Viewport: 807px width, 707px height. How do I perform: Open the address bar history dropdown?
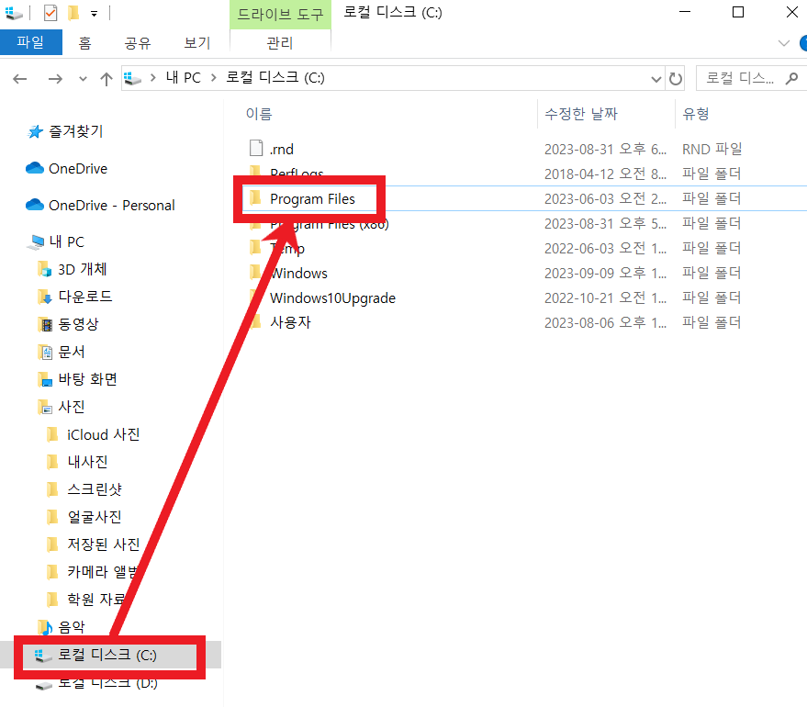pos(656,79)
